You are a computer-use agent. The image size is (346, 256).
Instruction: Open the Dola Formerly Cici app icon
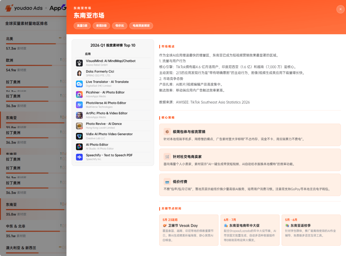click(79, 73)
